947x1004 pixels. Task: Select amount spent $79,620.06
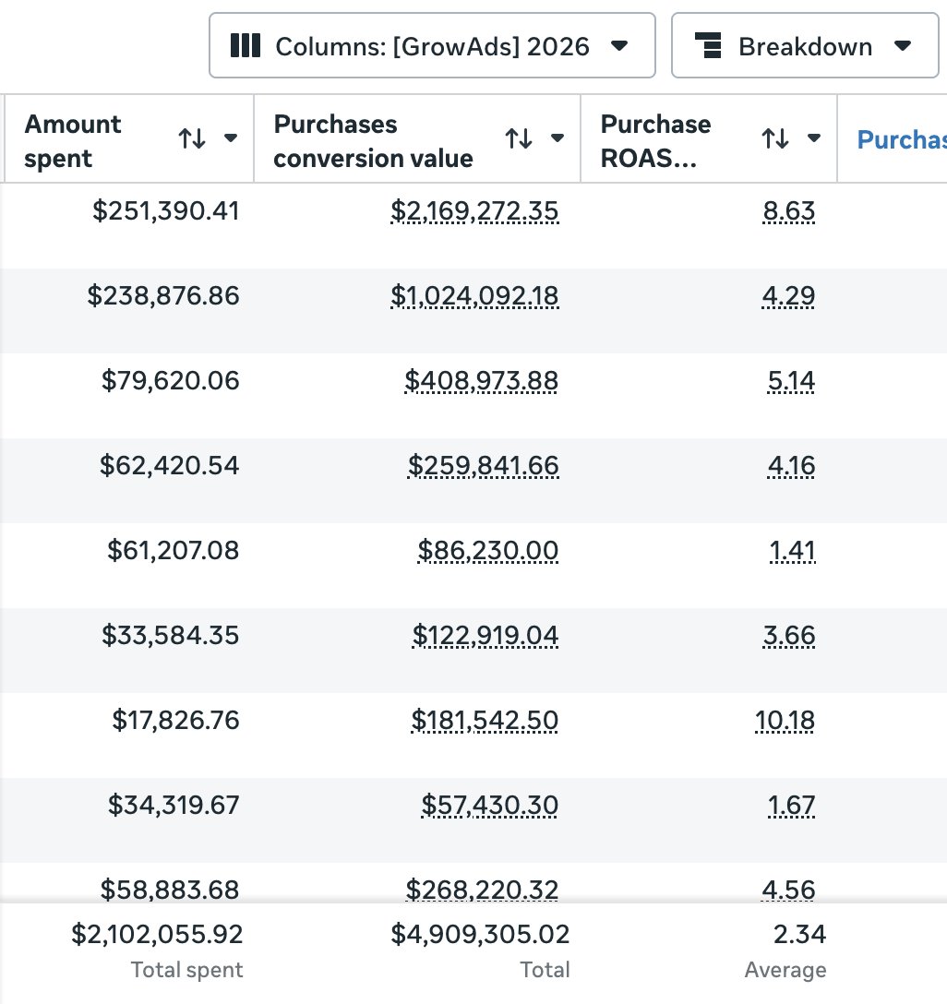click(171, 380)
